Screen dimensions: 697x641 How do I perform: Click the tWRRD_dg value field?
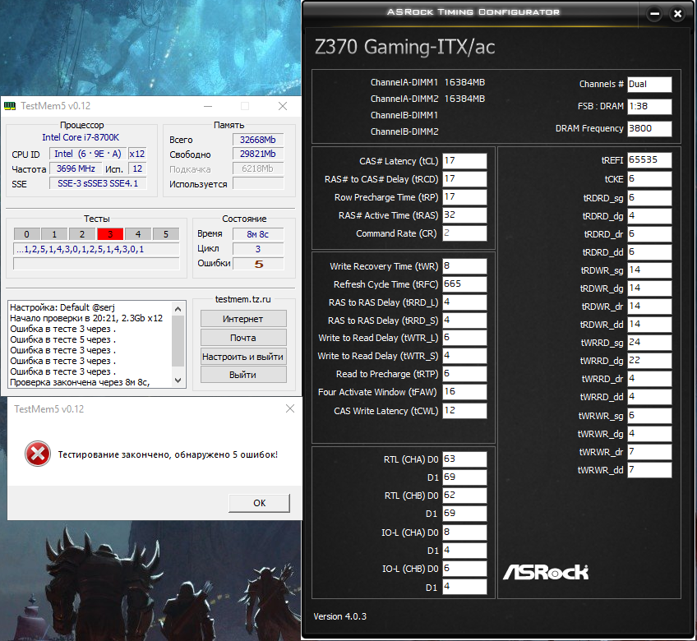pyautogui.click(x=649, y=361)
